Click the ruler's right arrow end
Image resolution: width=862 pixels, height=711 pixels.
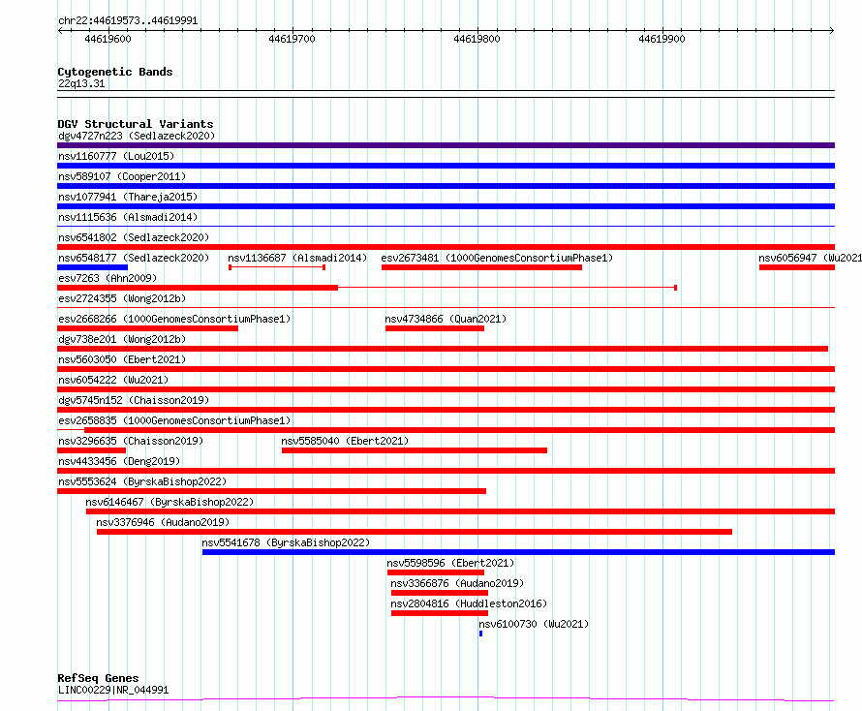point(832,30)
